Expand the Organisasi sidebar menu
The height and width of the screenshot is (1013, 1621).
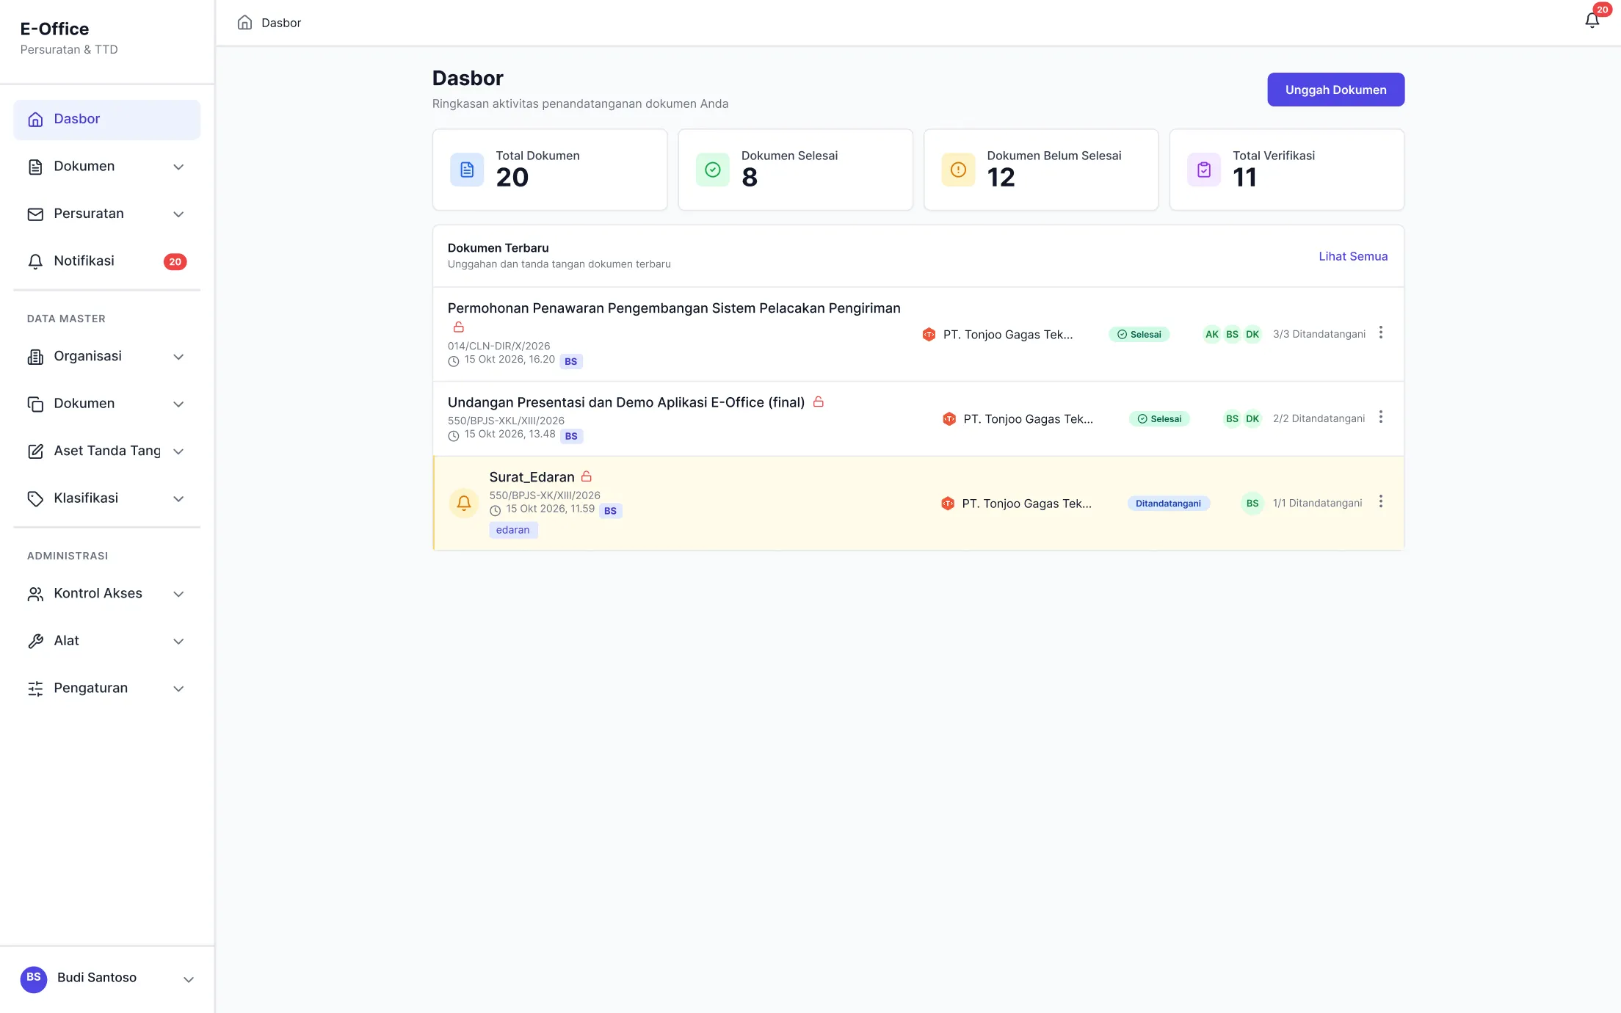106,356
